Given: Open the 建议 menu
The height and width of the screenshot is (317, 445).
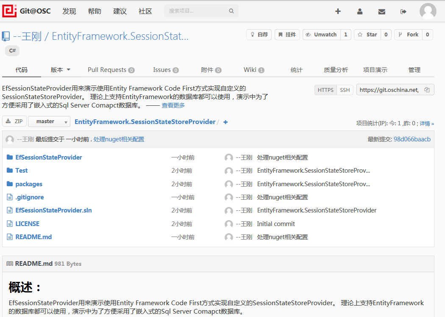Looking at the screenshot, I should [x=120, y=11].
